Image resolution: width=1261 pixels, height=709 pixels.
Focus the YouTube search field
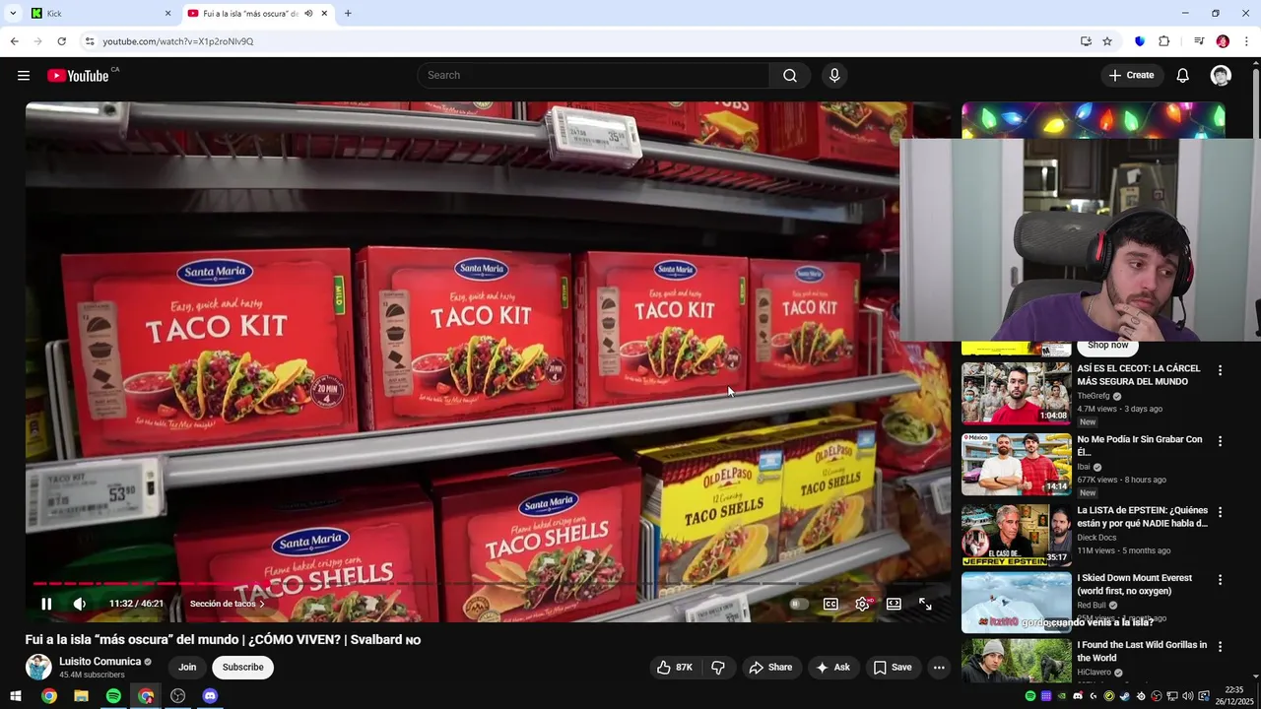[x=594, y=76]
